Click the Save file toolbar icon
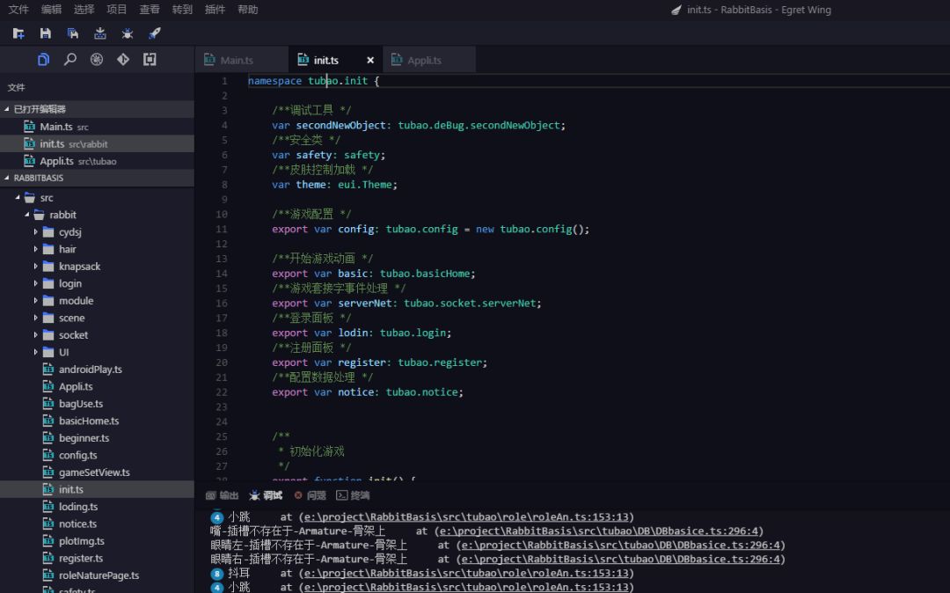This screenshot has height=593, width=950. (46, 33)
